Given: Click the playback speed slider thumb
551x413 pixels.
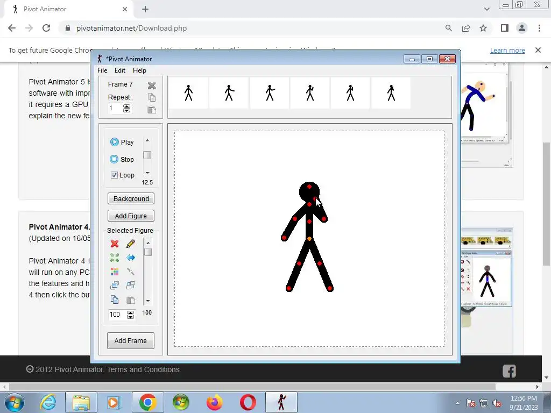Looking at the screenshot, I should point(147,155).
